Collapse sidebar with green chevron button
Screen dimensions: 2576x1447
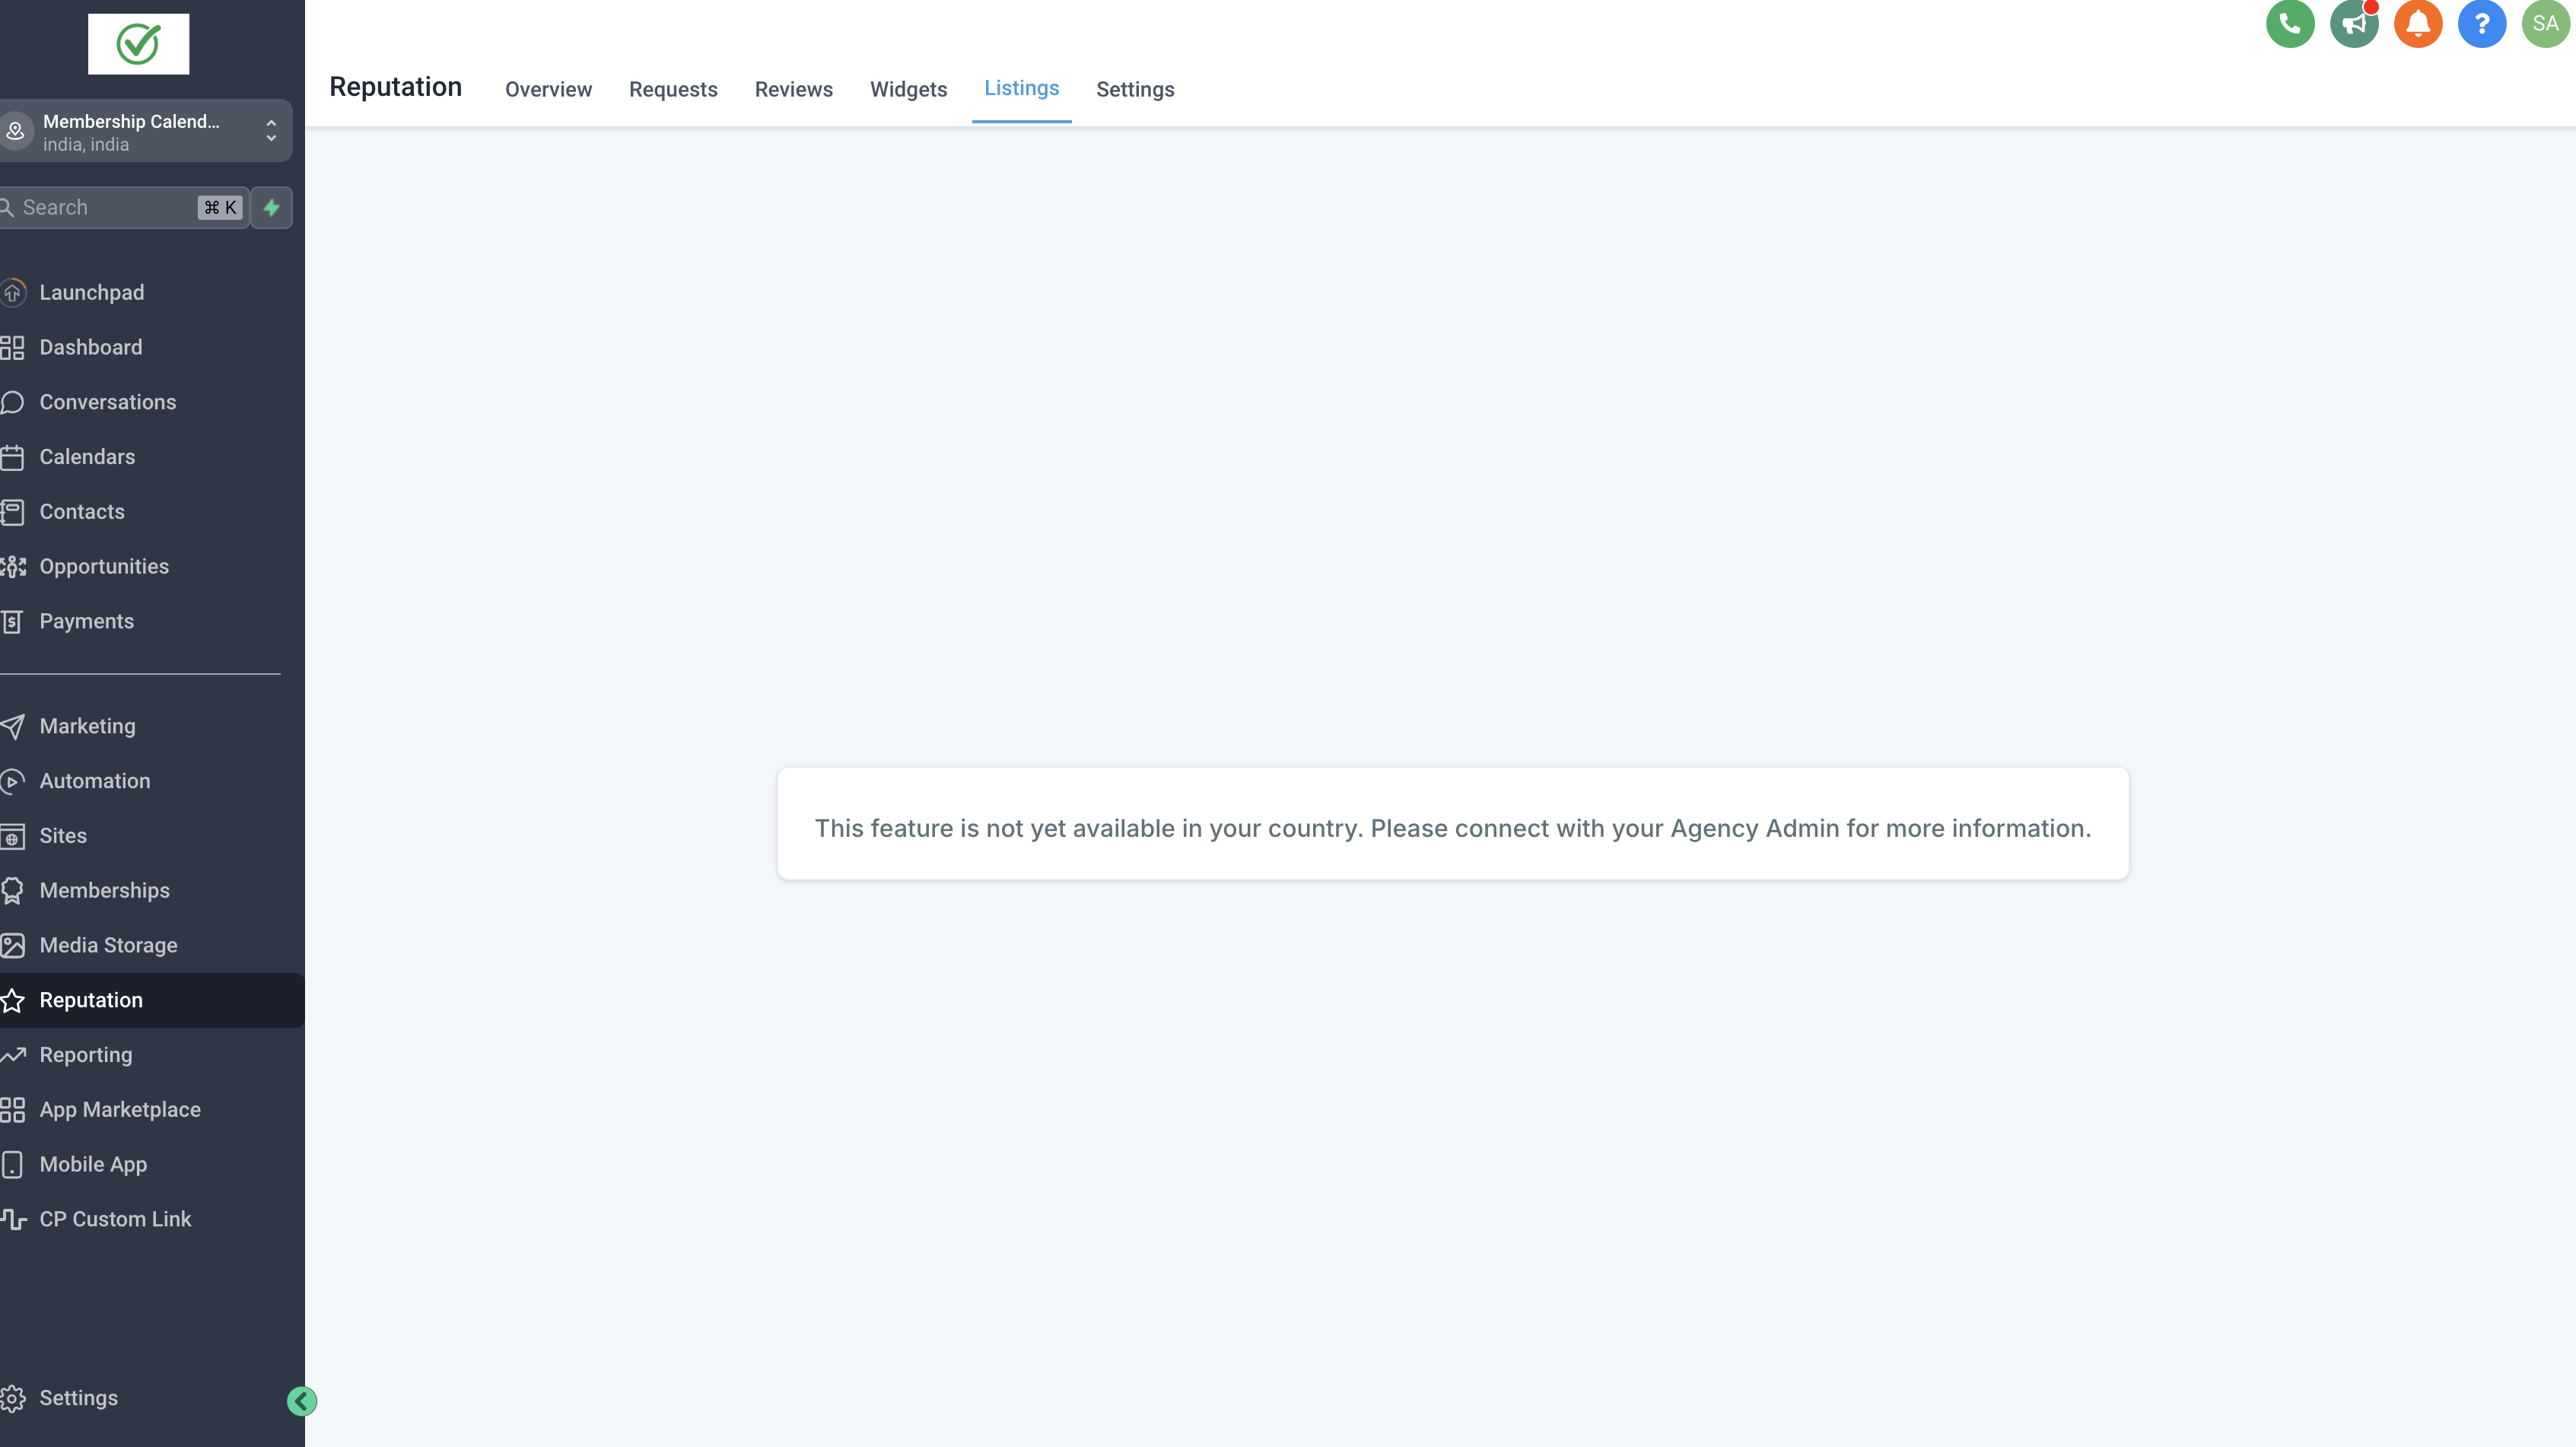click(301, 1401)
